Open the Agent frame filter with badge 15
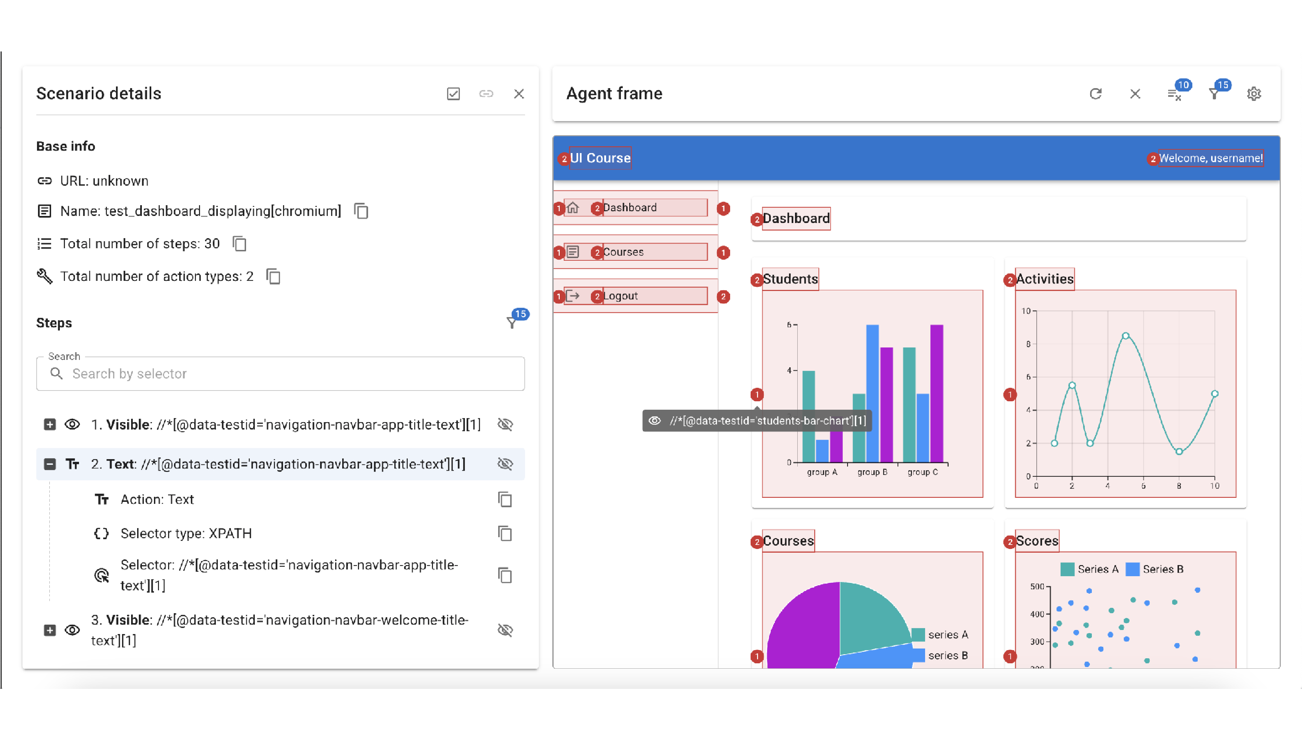Image resolution: width=1311 pixels, height=740 pixels. point(1214,94)
